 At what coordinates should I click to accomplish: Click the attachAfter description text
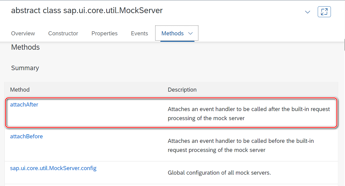click(249, 114)
